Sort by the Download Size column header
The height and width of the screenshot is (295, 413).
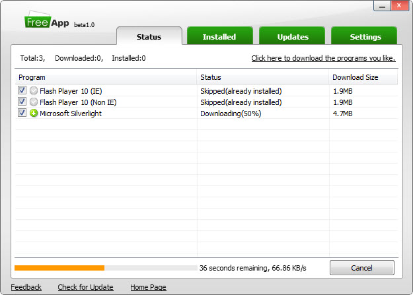[x=363, y=77]
